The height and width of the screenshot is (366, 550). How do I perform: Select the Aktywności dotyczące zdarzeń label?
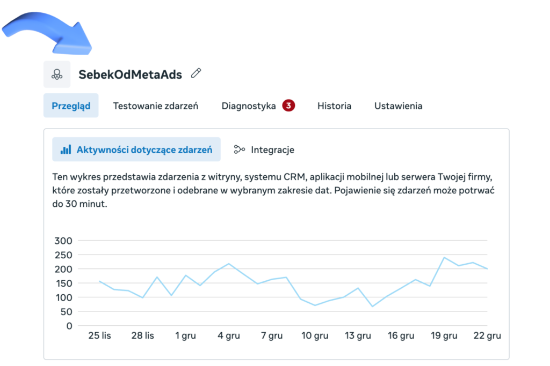144,150
